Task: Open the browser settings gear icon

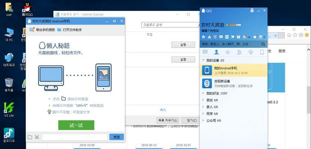Action: (301, 35)
